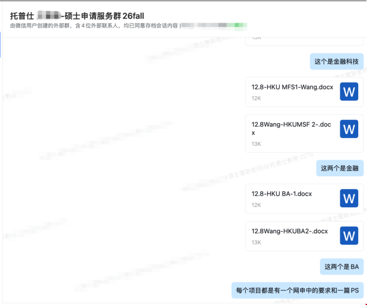Select the message bubble 这个是金融科技
This screenshot has height=305, width=367.
(x=336, y=62)
